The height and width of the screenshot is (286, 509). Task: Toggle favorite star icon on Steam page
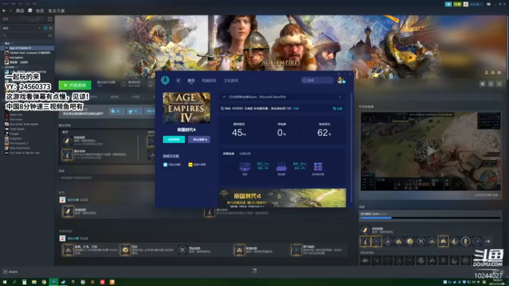(x=499, y=84)
